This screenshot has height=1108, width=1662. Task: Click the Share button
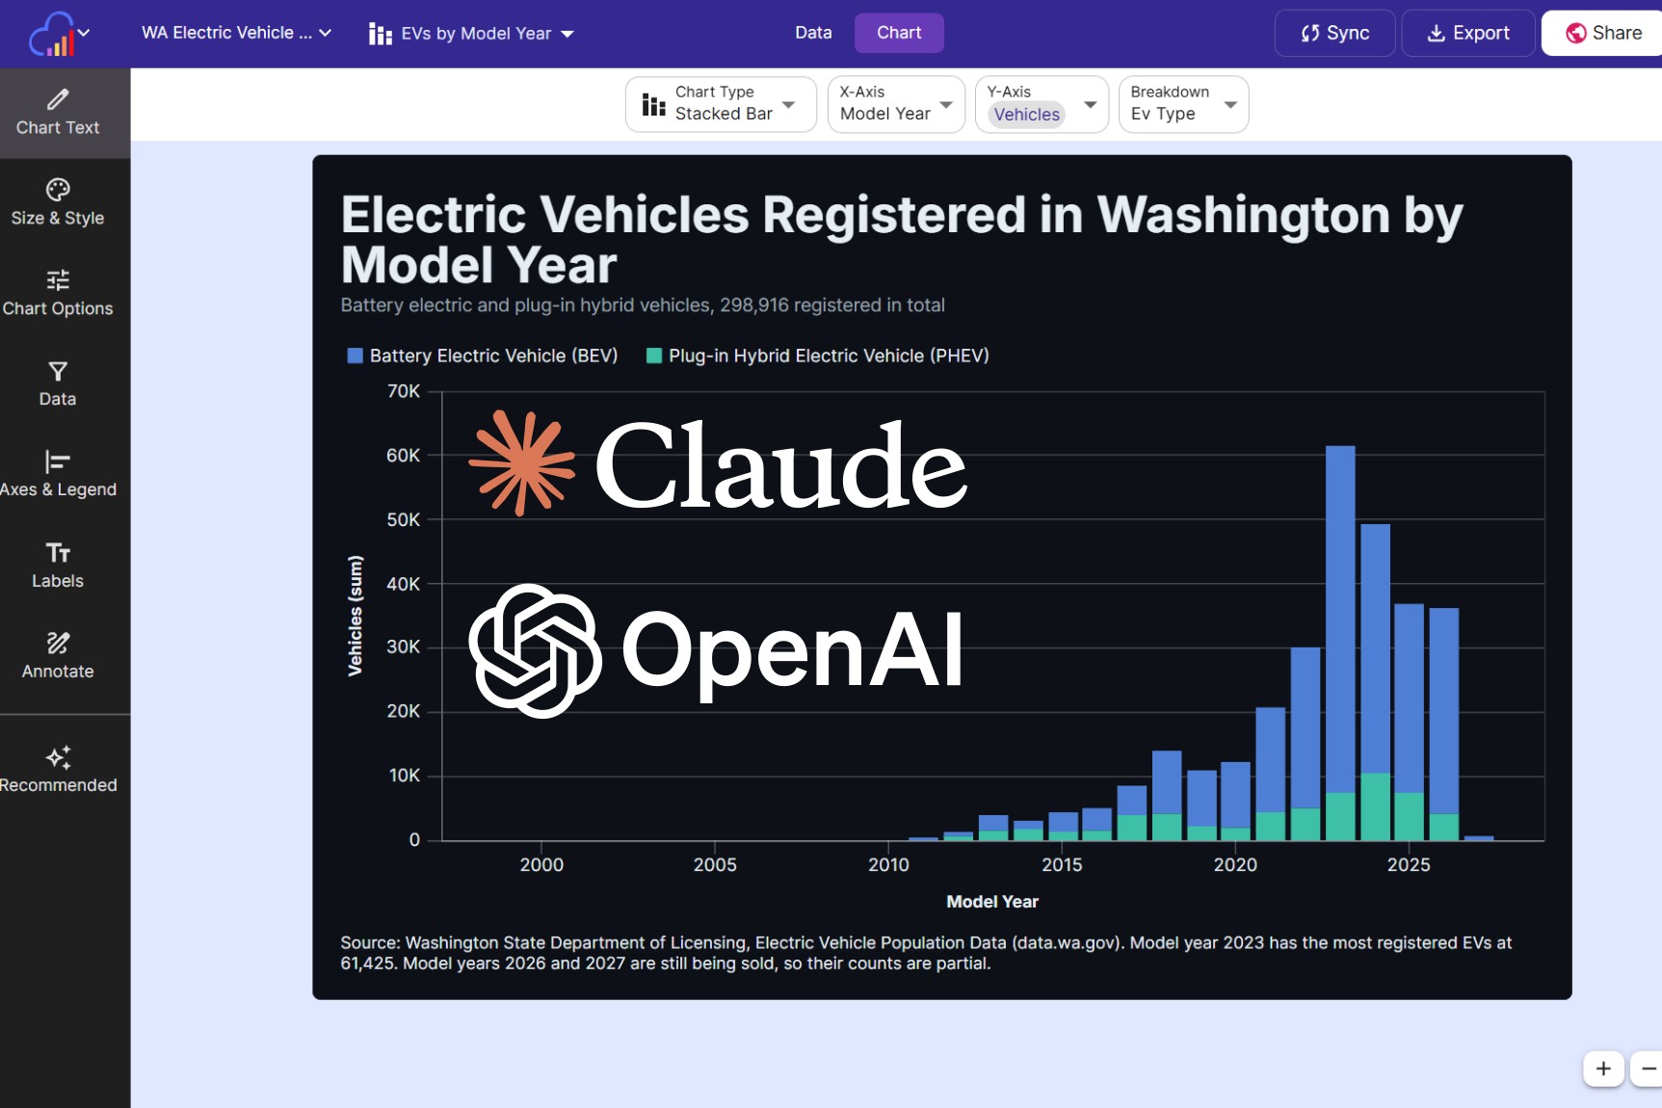tap(1603, 33)
